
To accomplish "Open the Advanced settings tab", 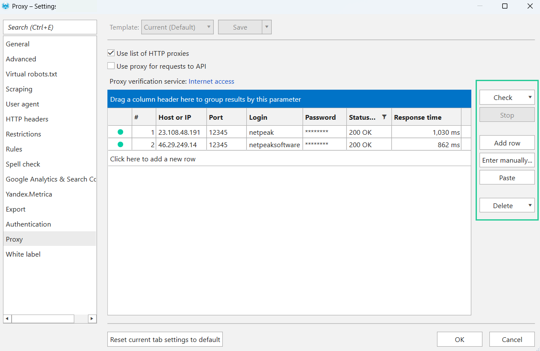I will tap(49, 59).
